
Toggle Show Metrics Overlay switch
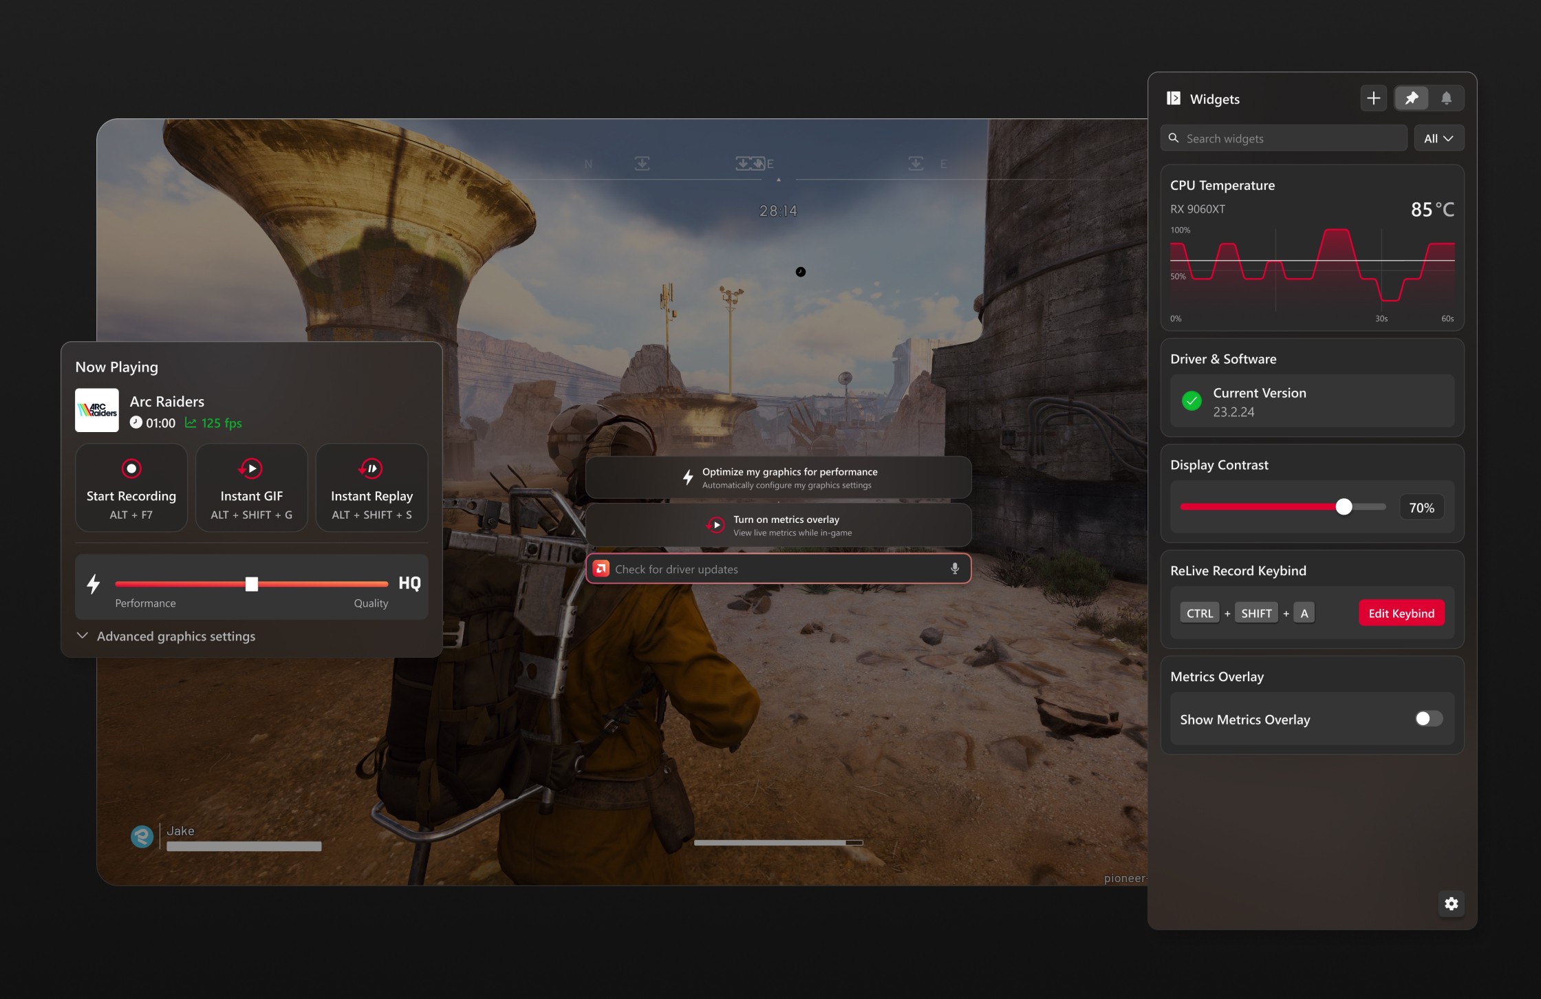coord(1428,719)
